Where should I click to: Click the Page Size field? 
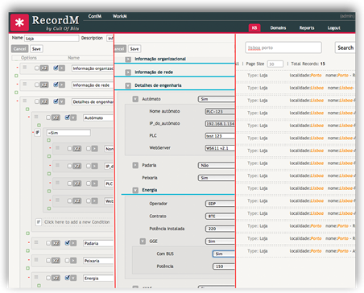[275, 64]
